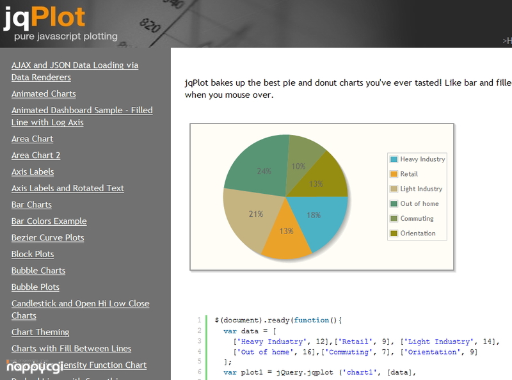Open the Axis Labels example
This screenshot has width=512, height=380.
tap(33, 171)
